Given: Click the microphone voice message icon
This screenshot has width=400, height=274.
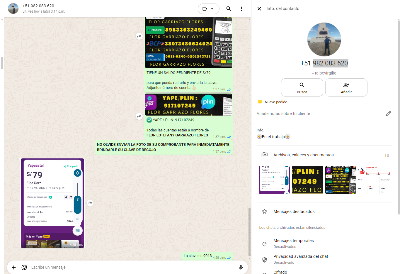Looking at the screenshot, I should (x=241, y=267).
